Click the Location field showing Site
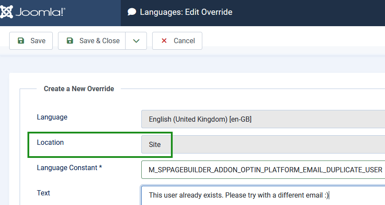 click(x=262, y=144)
